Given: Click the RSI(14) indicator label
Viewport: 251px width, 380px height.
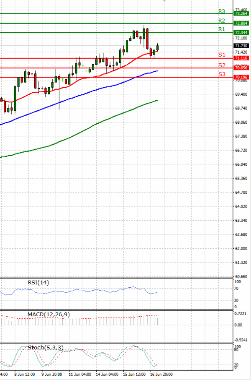Looking at the screenshot, I should (x=38, y=283).
